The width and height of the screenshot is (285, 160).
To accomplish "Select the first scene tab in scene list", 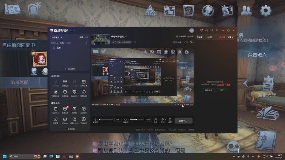I will 55,43.
